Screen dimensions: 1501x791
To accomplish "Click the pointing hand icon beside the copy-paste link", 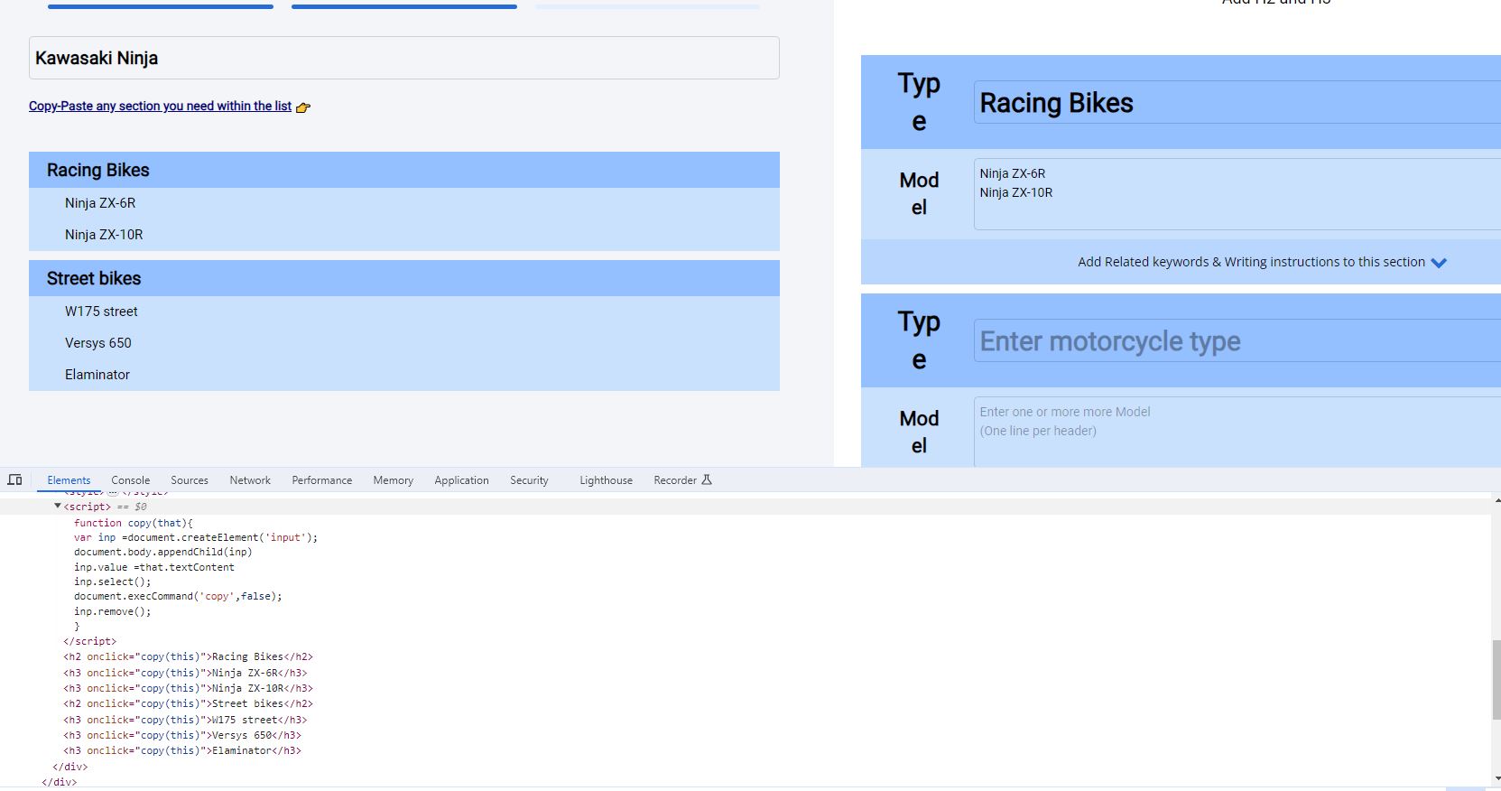I will pos(303,107).
